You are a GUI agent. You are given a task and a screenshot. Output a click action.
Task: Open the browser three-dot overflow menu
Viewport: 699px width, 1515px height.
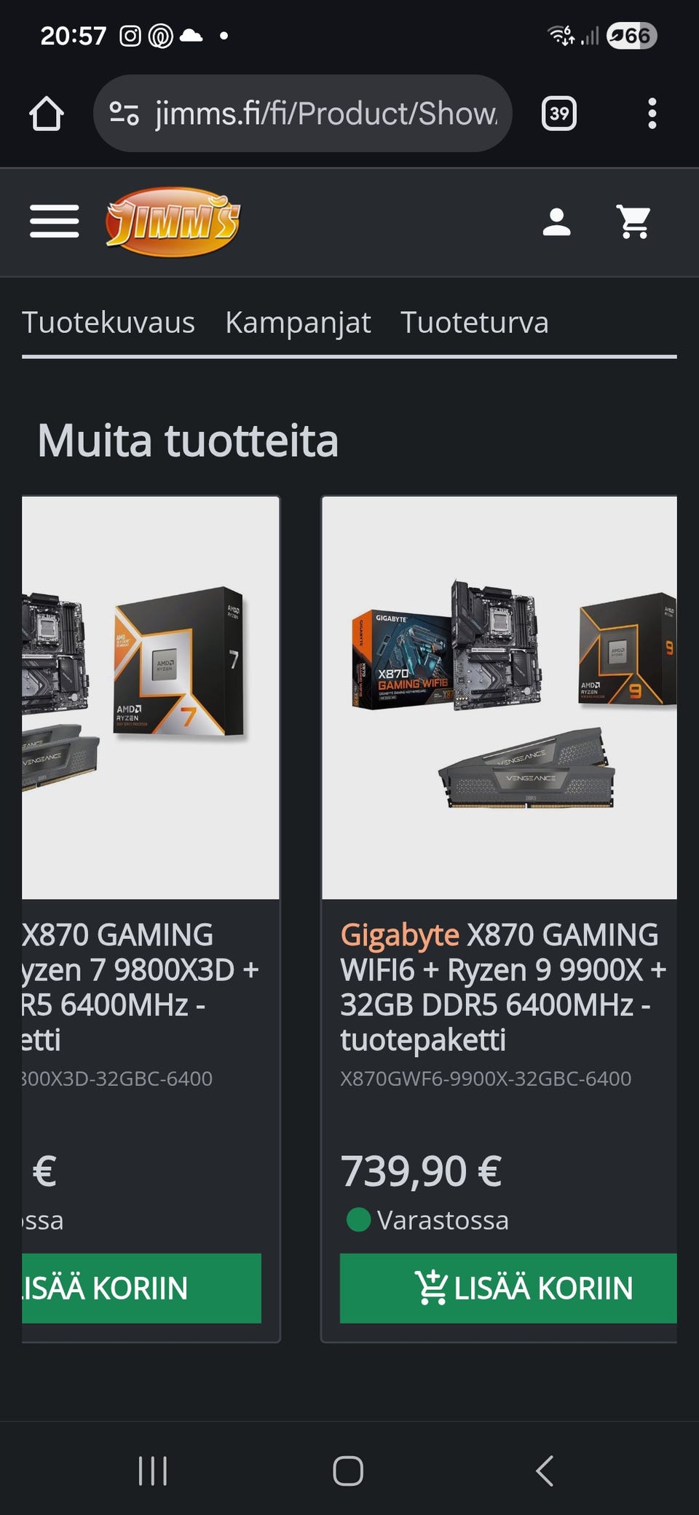click(x=652, y=114)
